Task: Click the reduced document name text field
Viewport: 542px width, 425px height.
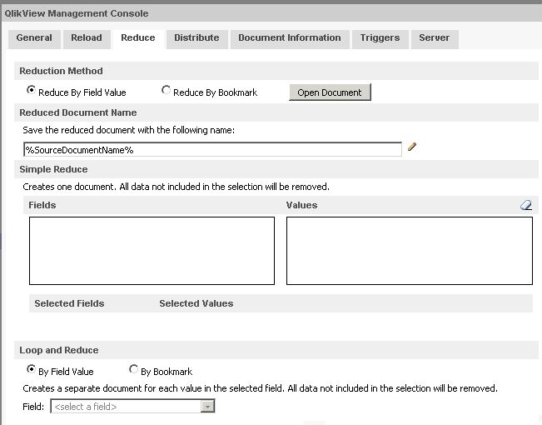Action: coord(212,149)
